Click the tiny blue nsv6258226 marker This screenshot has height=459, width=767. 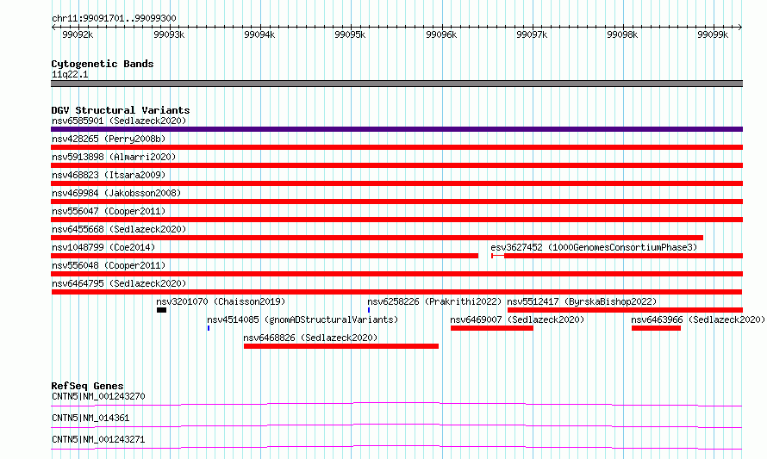[x=369, y=310]
